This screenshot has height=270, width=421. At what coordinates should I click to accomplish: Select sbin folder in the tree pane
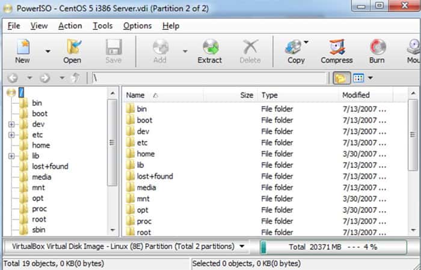[38, 230]
